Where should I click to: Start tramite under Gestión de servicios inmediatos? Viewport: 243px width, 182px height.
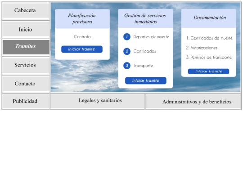146,80
